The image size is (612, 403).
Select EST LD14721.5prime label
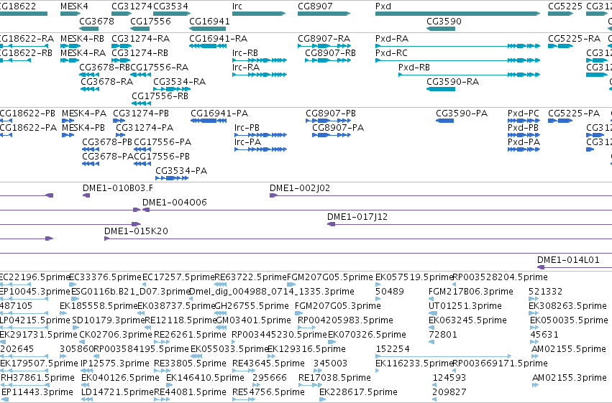pos(117,393)
